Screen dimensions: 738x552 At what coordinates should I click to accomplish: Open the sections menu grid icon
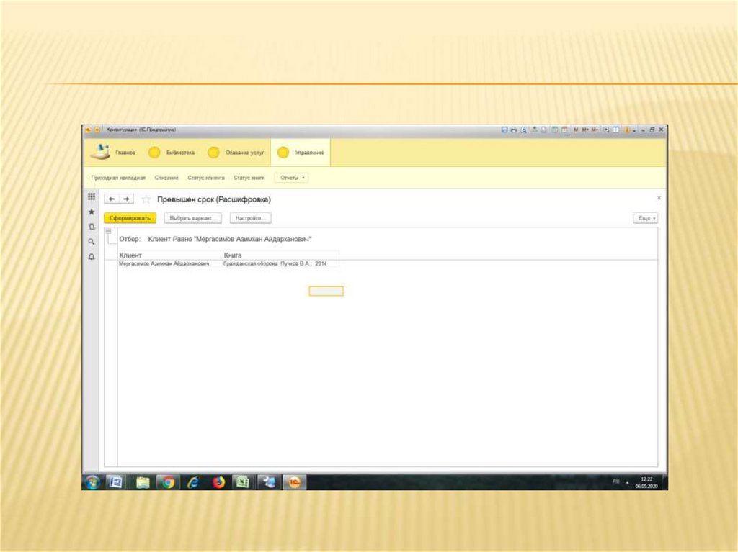coord(92,197)
